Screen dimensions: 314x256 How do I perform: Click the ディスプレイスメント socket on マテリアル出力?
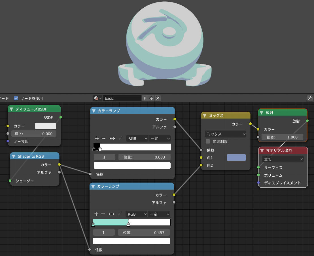click(x=258, y=183)
